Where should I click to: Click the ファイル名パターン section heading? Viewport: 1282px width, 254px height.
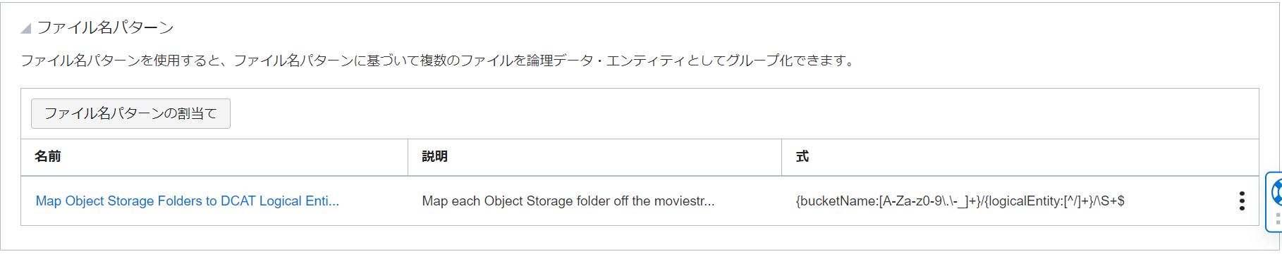pyautogui.click(x=105, y=27)
